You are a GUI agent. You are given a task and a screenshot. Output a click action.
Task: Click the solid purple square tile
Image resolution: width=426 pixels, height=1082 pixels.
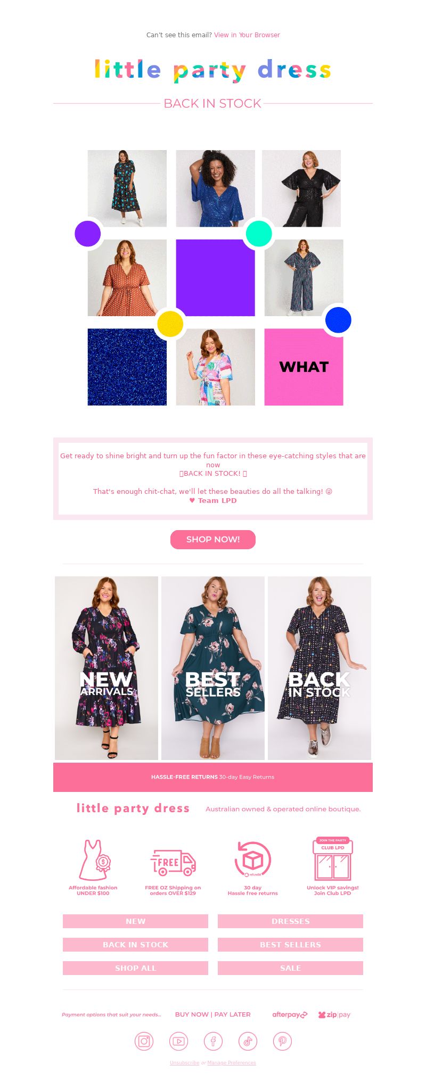[215, 278]
